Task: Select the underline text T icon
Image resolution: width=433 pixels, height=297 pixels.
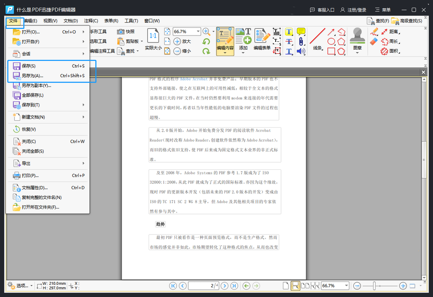Action: 289,51
